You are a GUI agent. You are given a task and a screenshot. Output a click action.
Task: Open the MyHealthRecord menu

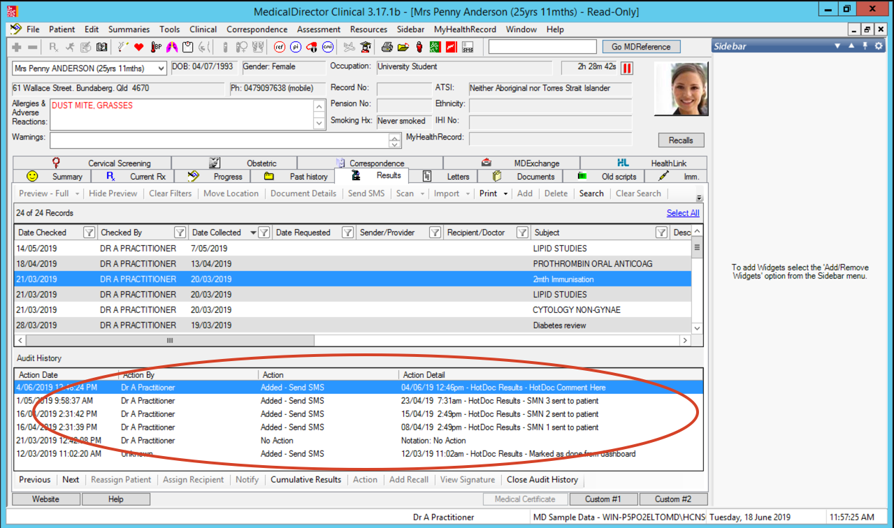coord(465,29)
